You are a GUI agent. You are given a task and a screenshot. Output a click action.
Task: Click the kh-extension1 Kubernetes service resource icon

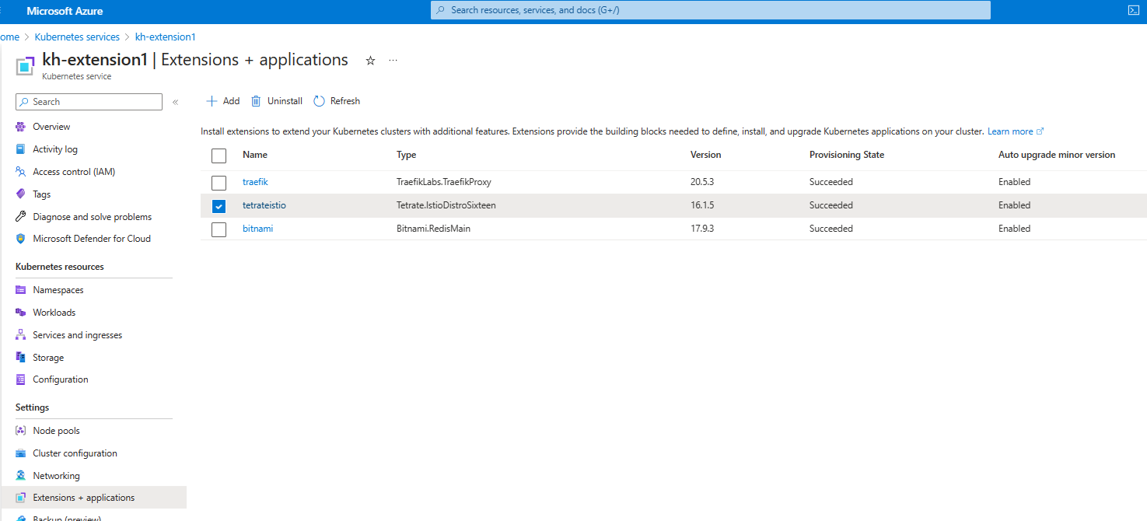pos(26,65)
